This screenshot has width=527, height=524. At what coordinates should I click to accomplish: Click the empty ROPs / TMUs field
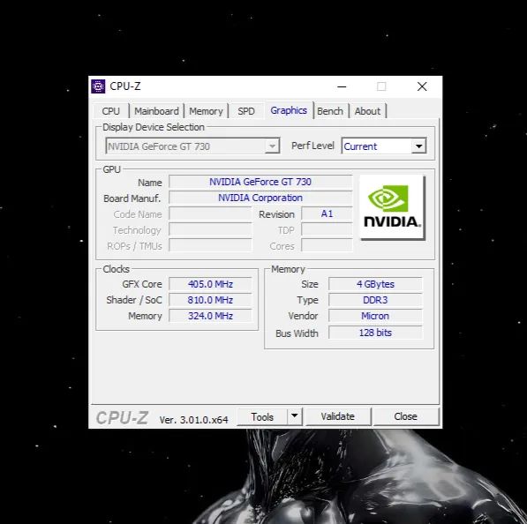[210, 245]
